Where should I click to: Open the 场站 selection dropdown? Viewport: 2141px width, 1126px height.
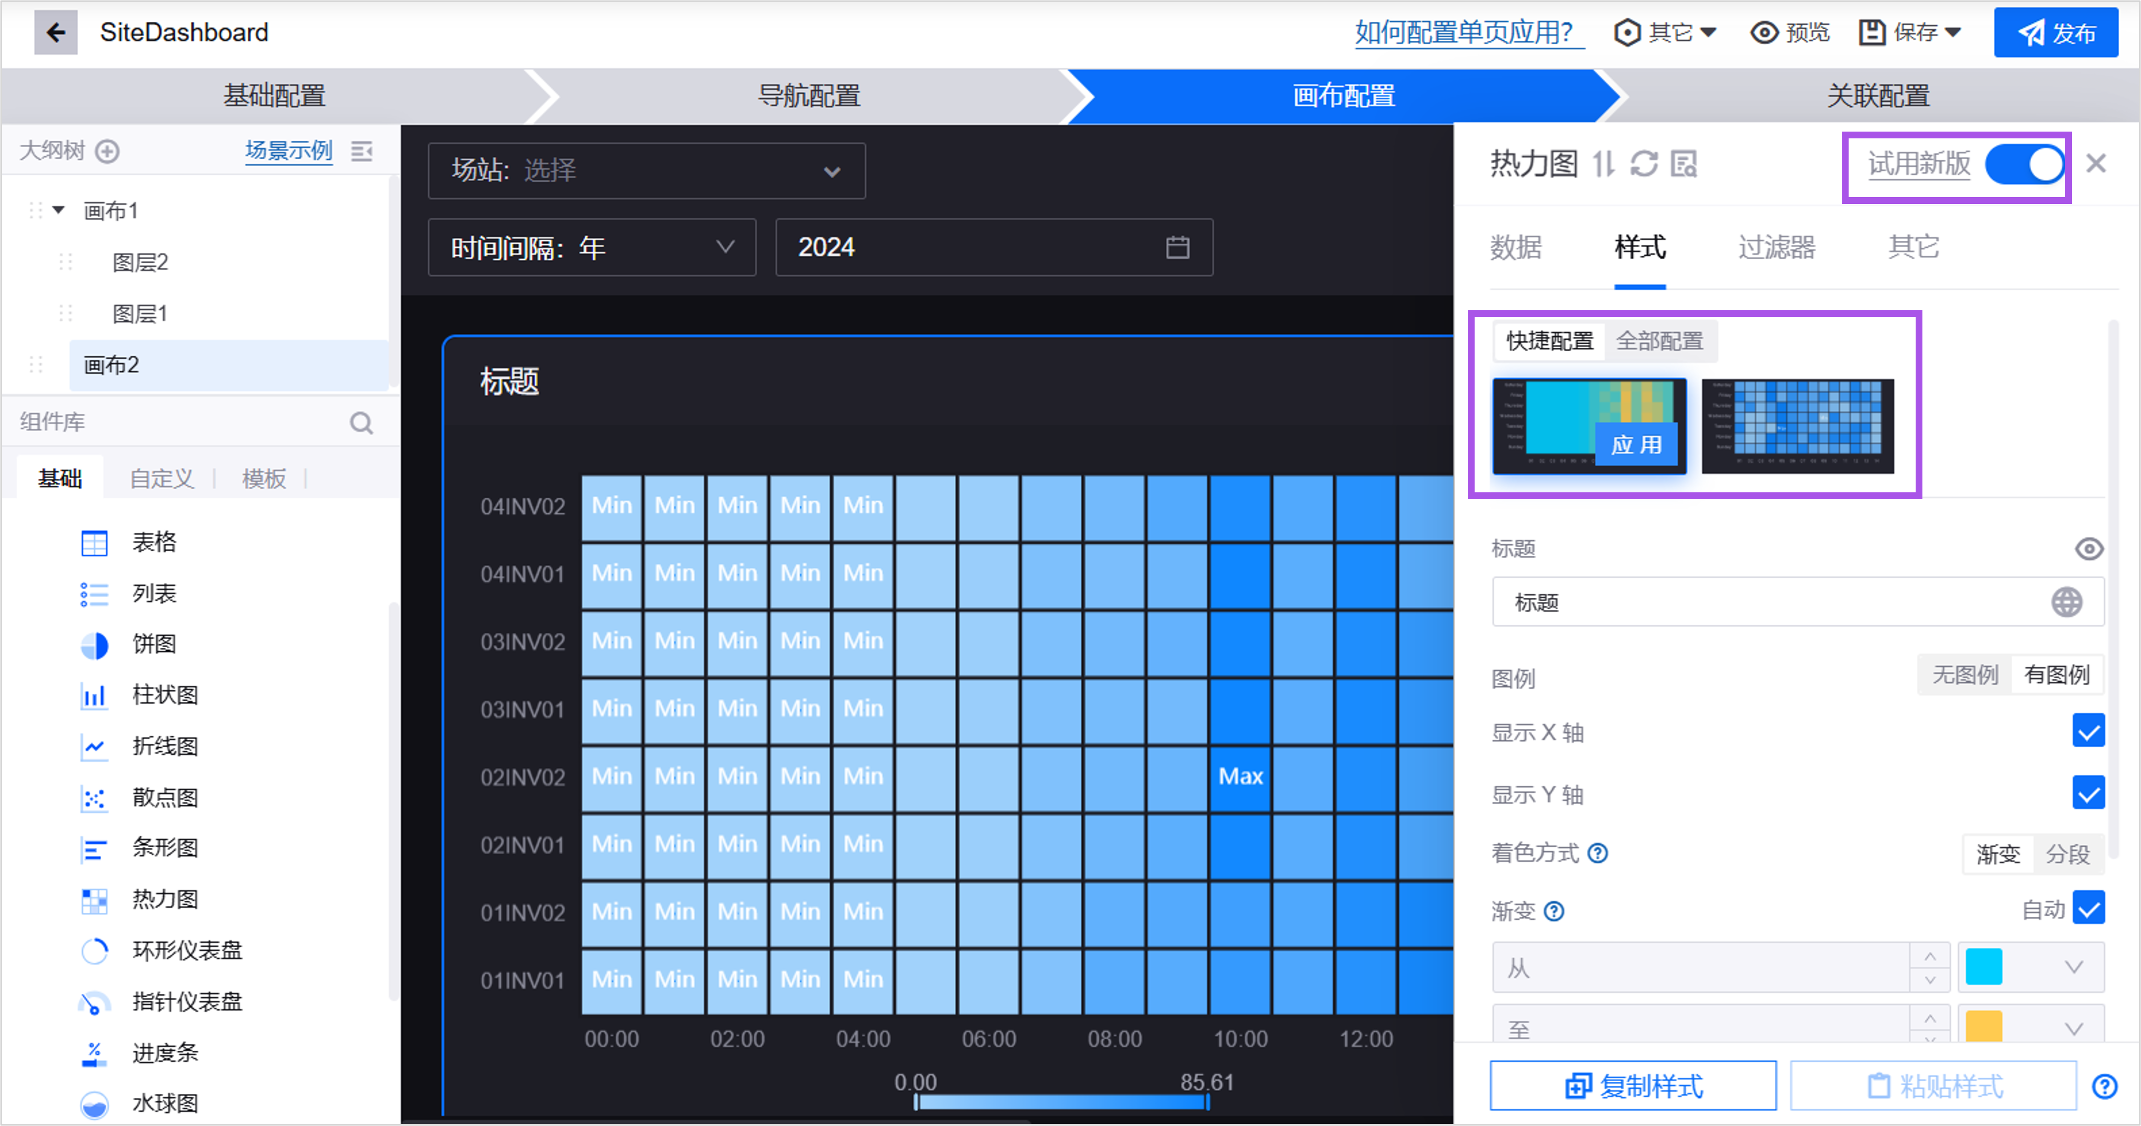click(x=646, y=171)
